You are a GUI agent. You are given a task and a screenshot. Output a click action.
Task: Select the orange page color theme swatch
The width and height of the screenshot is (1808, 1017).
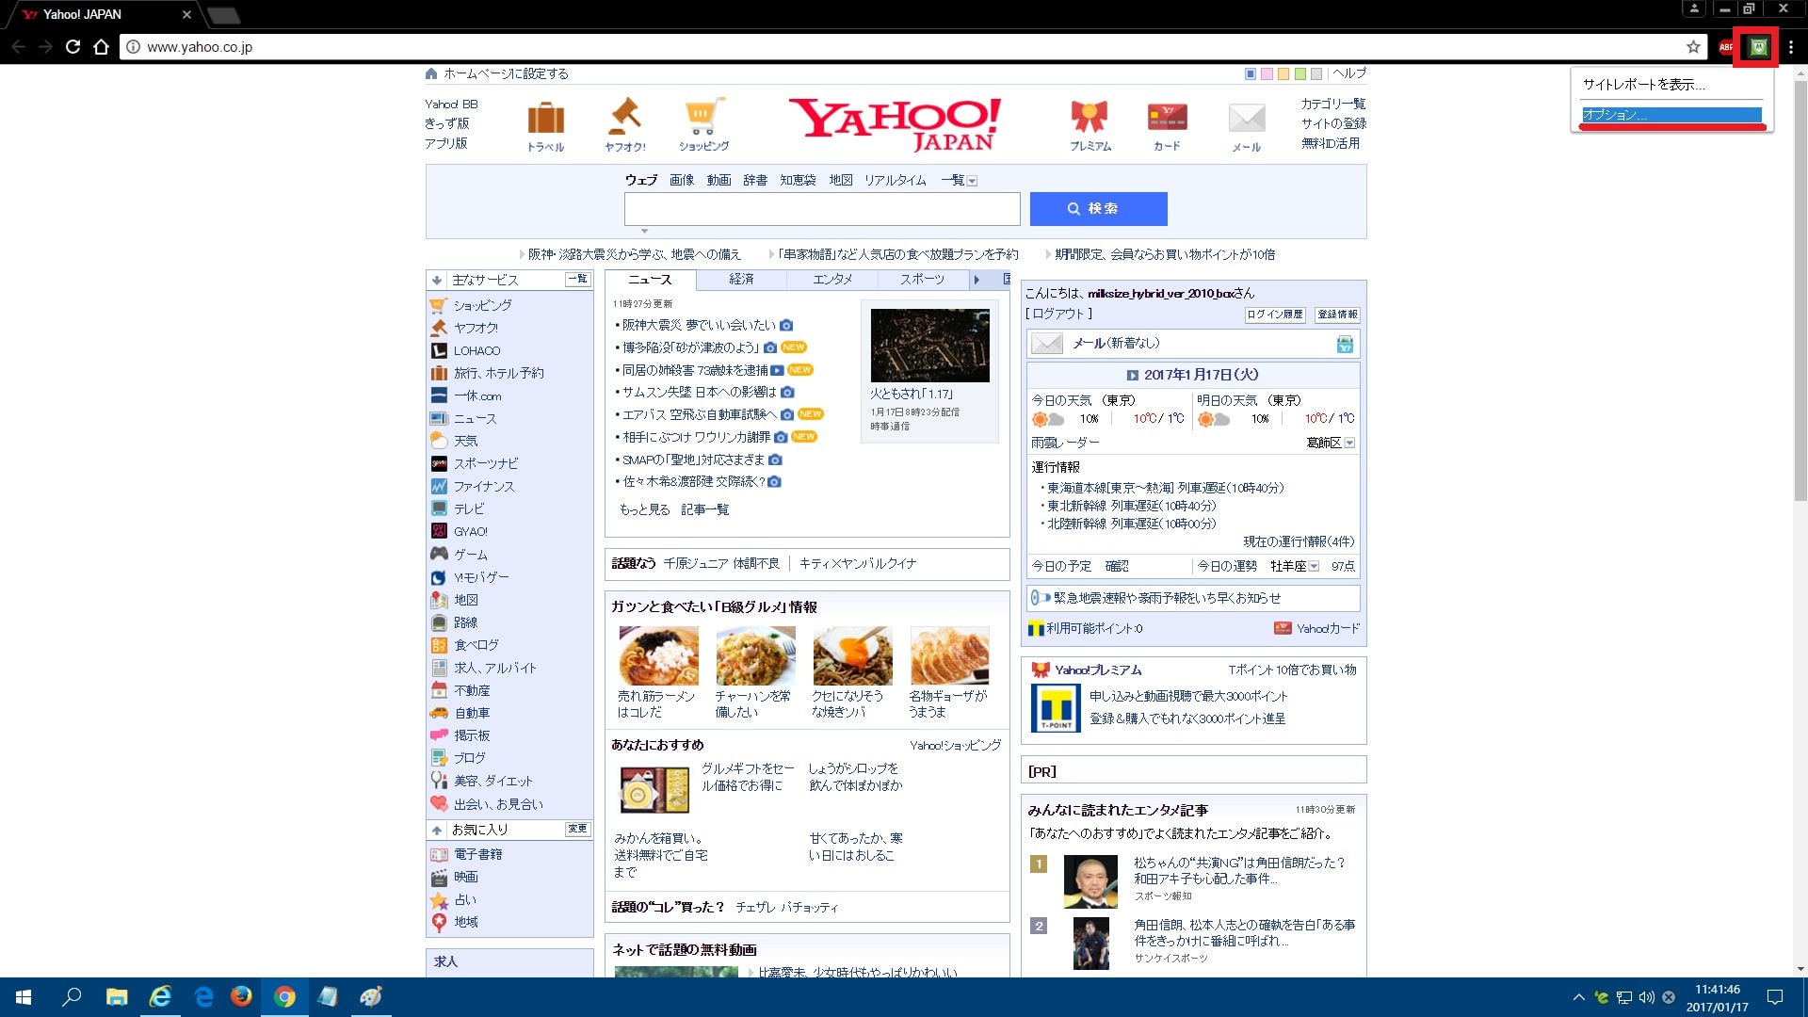click(1283, 73)
